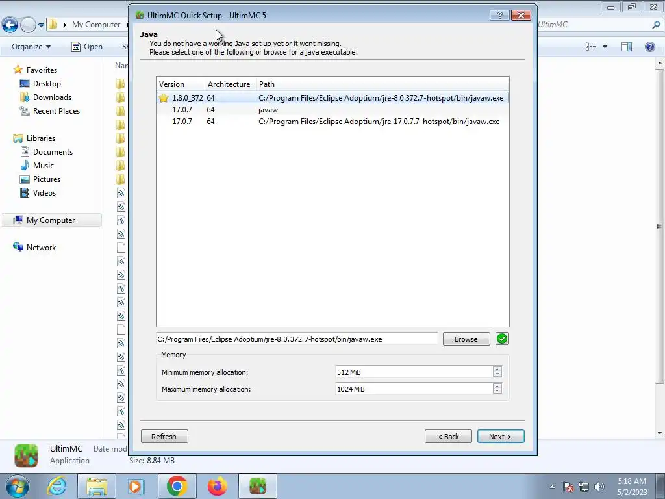665x499 pixels.
Task: Select Network in the Explorer sidebar
Action: pyautogui.click(x=41, y=248)
